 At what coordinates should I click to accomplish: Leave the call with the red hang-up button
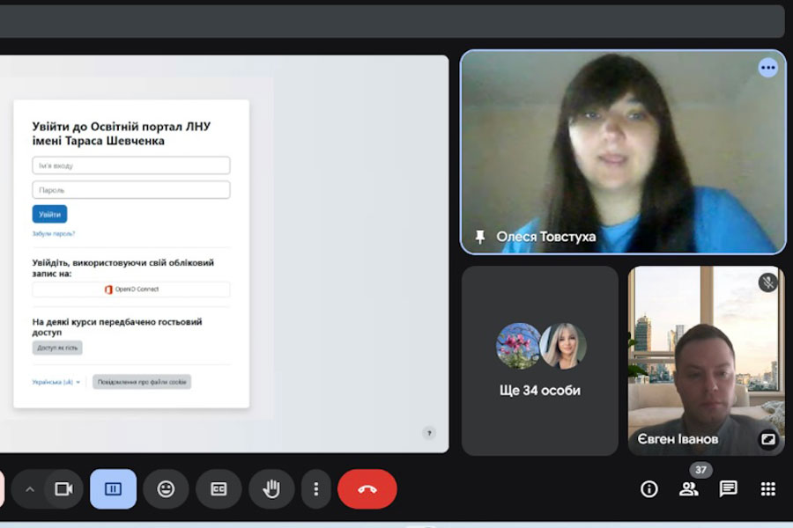tap(367, 488)
